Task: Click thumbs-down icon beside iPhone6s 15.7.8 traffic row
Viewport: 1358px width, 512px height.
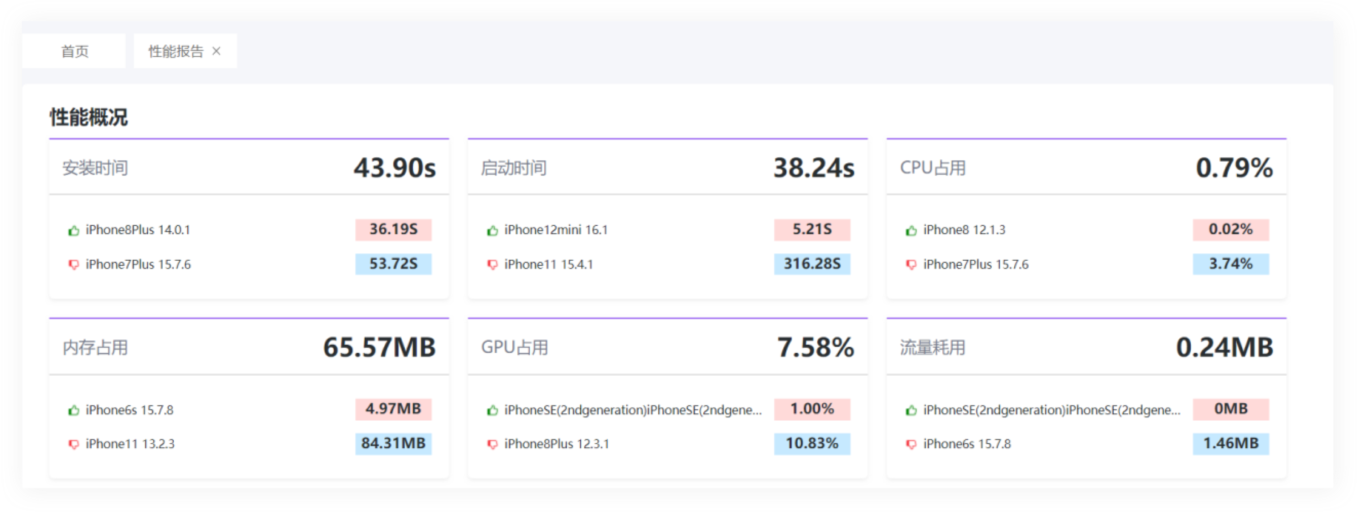Action: tap(911, 445)
